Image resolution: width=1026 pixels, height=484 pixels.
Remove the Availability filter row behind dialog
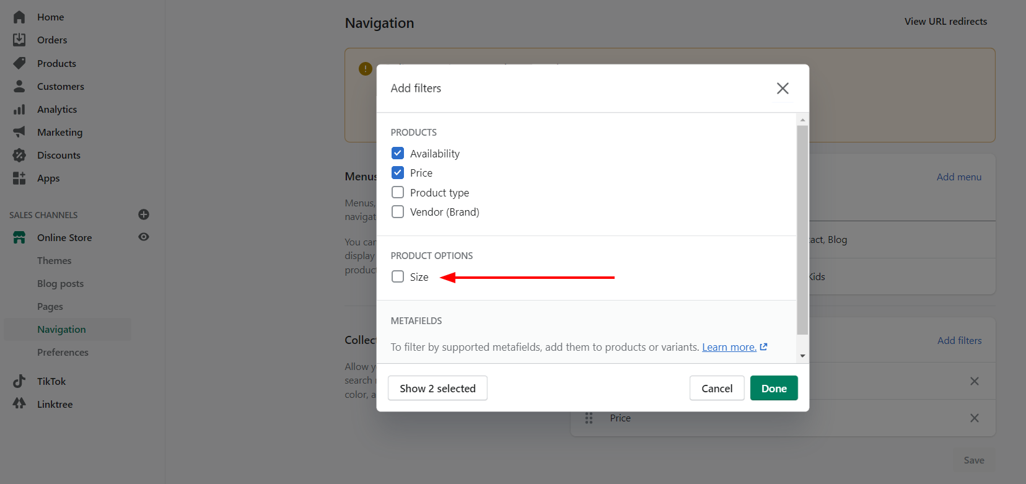click(974, 381)
